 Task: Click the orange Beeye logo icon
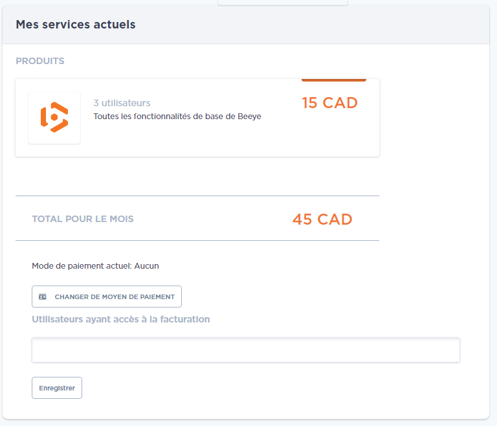click(54, 117)
